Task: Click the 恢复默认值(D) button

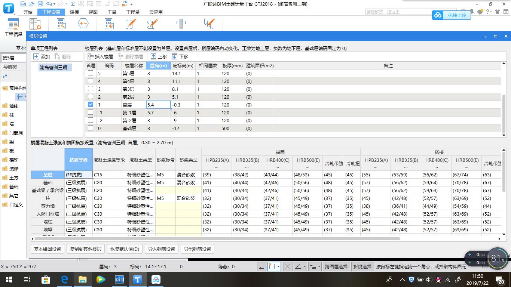Action: click(125, 249)
